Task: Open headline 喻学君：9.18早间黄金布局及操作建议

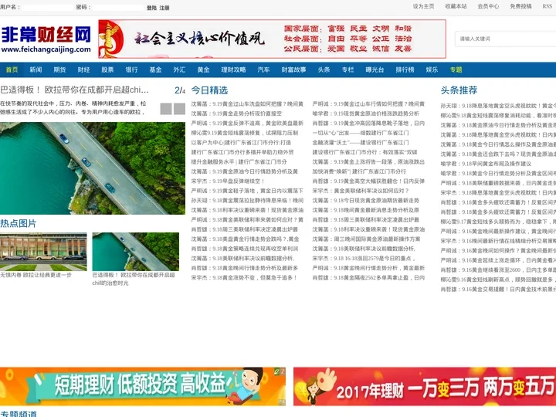Action: point(486,164)
